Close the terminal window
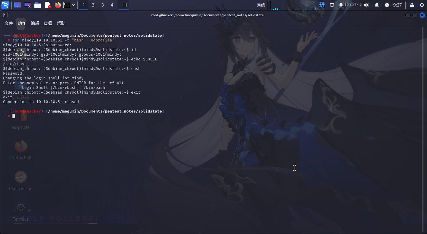Viewport: 427px width, 234px height. (x=422, y=15)
